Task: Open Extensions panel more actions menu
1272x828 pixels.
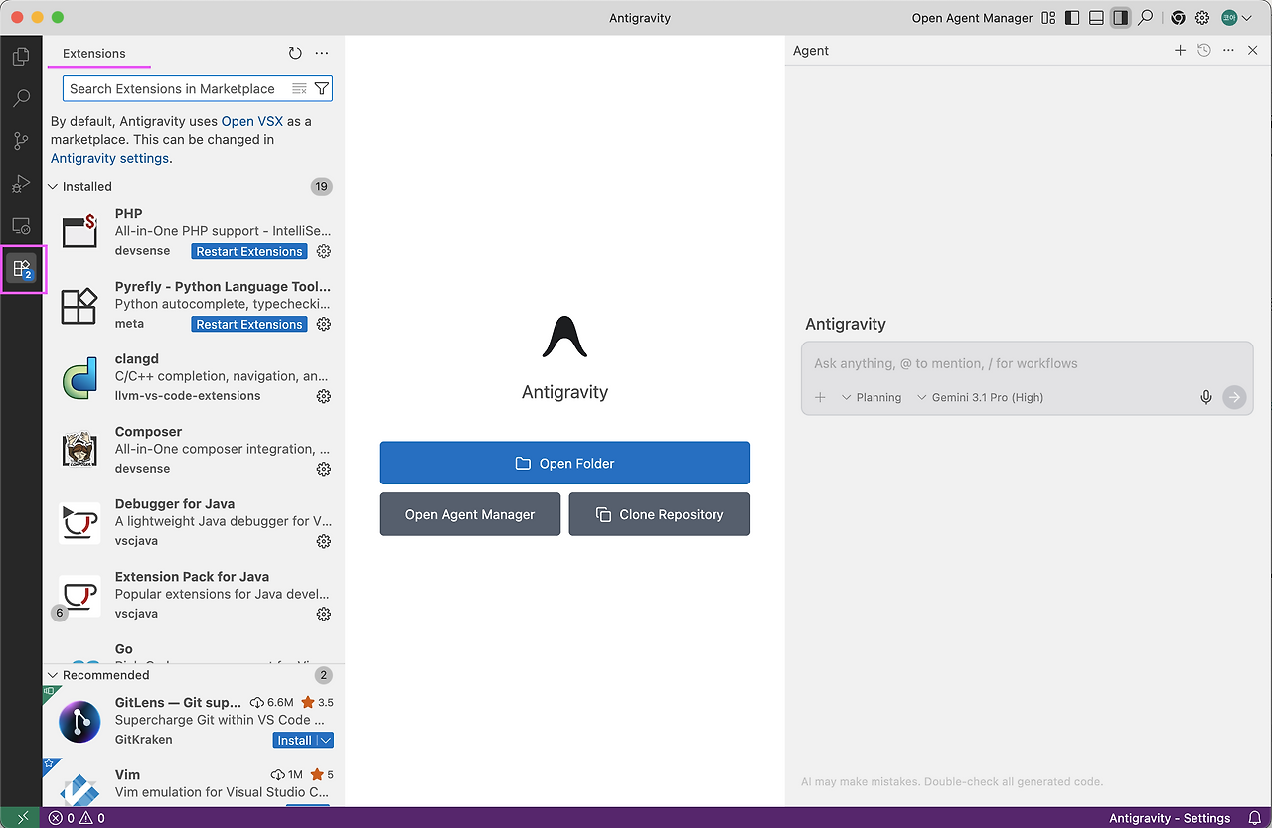Action: 322,54
